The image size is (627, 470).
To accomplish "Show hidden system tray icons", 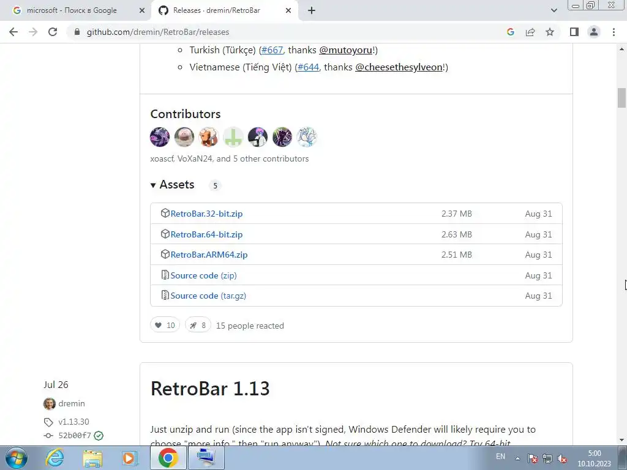I will [517, 458].
